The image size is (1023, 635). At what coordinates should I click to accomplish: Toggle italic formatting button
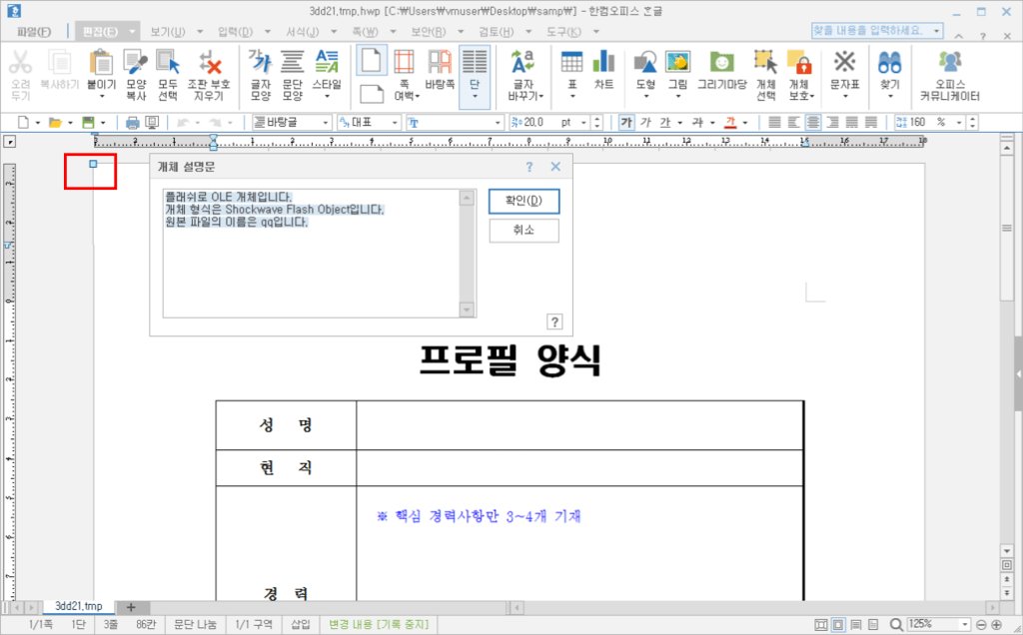[x=645, y=123]
